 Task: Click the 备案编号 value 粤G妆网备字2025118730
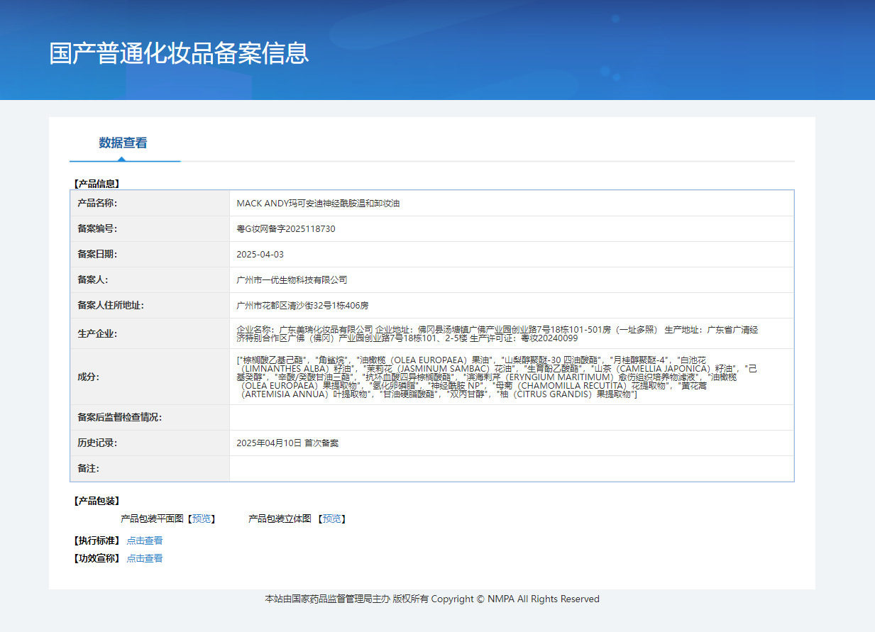285,229
